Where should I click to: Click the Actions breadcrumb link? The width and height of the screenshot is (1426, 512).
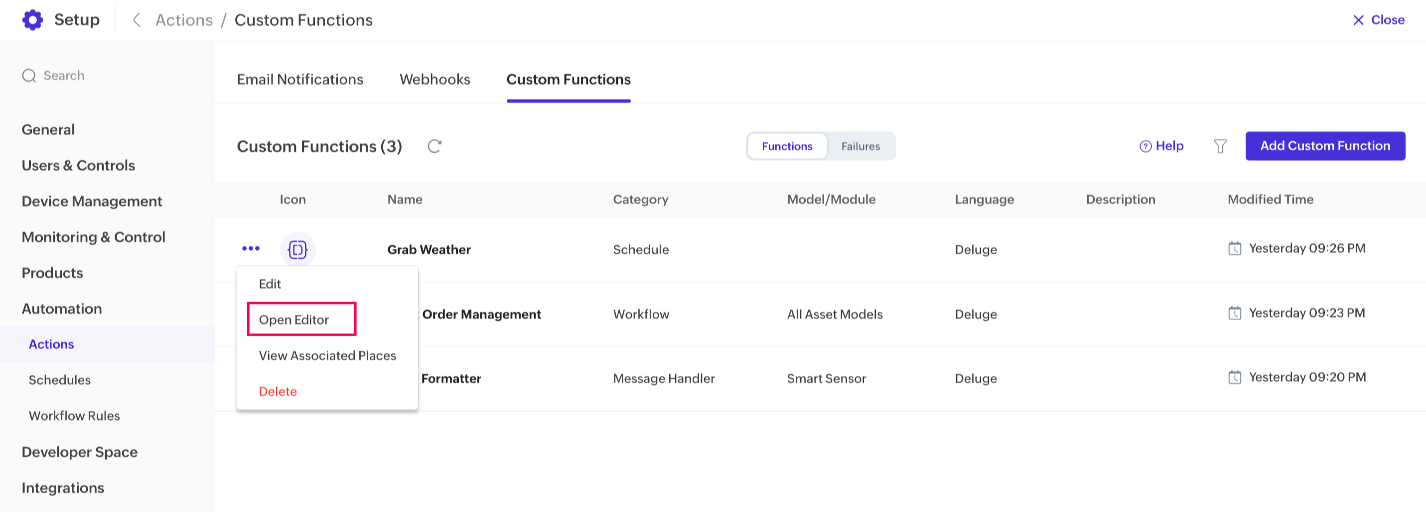[x=184, y=20]
